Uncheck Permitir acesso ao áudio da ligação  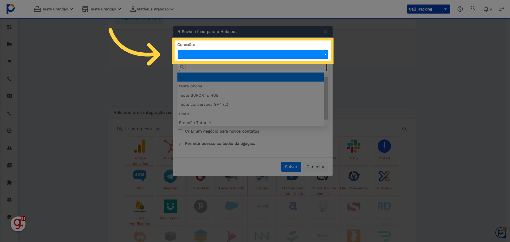[x=180, y=144]
